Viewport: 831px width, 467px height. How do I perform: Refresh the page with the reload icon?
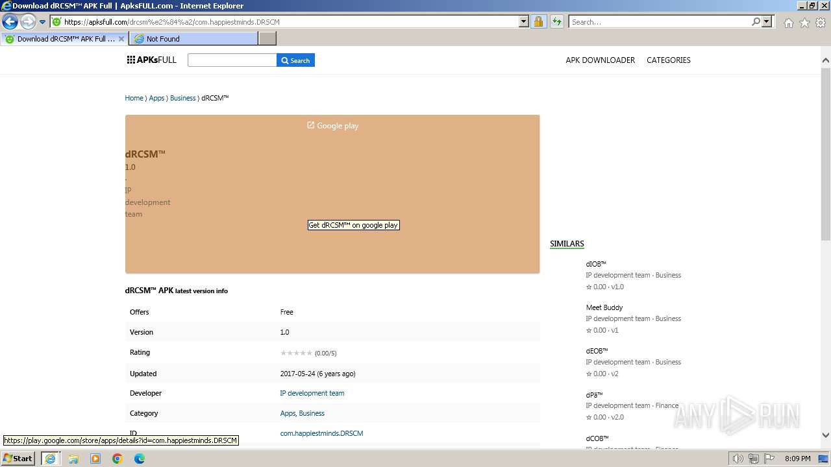coord(556,22)
